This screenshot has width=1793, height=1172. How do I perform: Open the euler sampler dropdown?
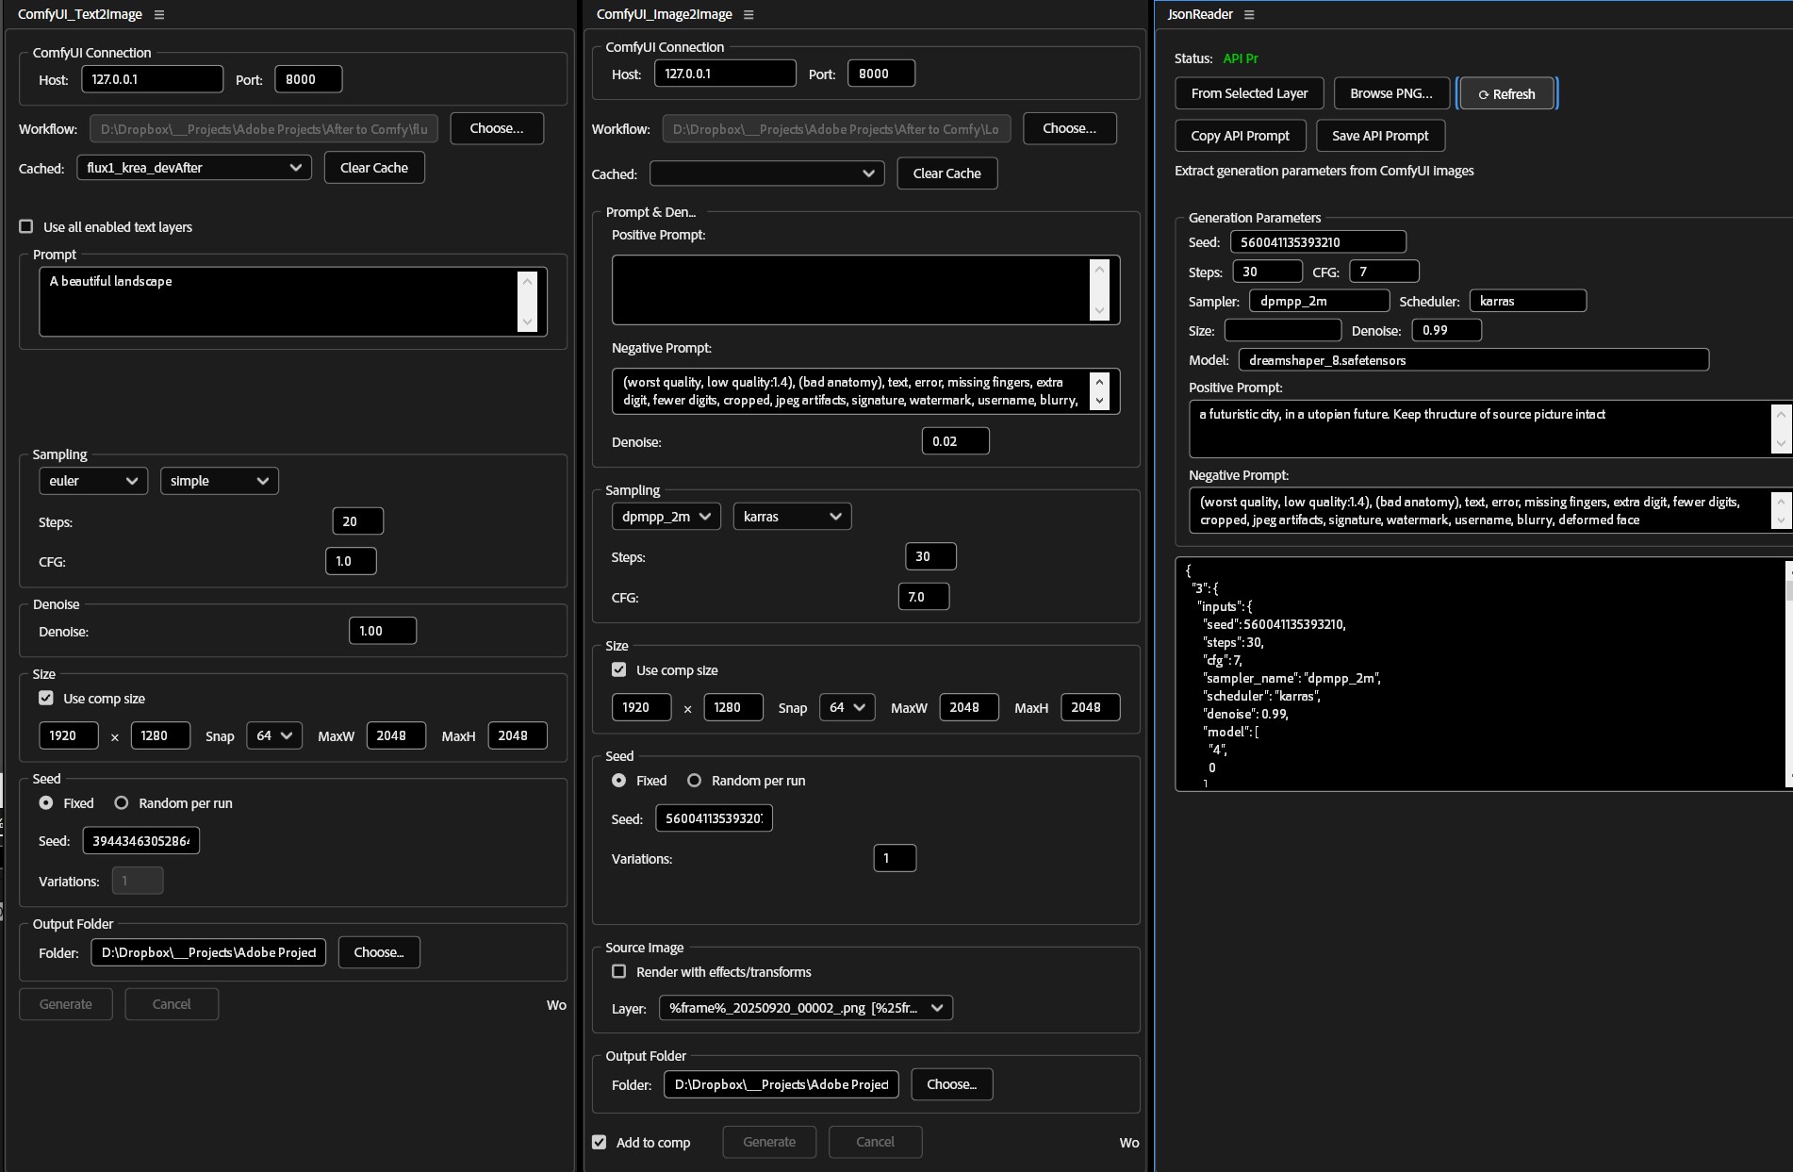click(x=92, y=481)
